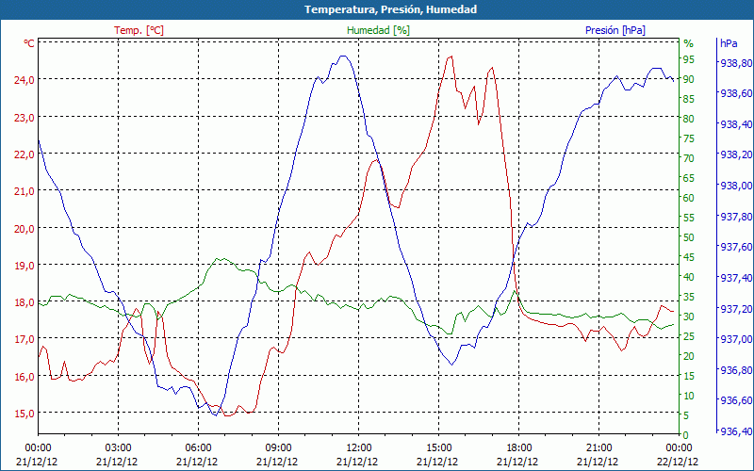Click the '12:00' time axis label
754x471 pixels.
[x=359, y=448]
